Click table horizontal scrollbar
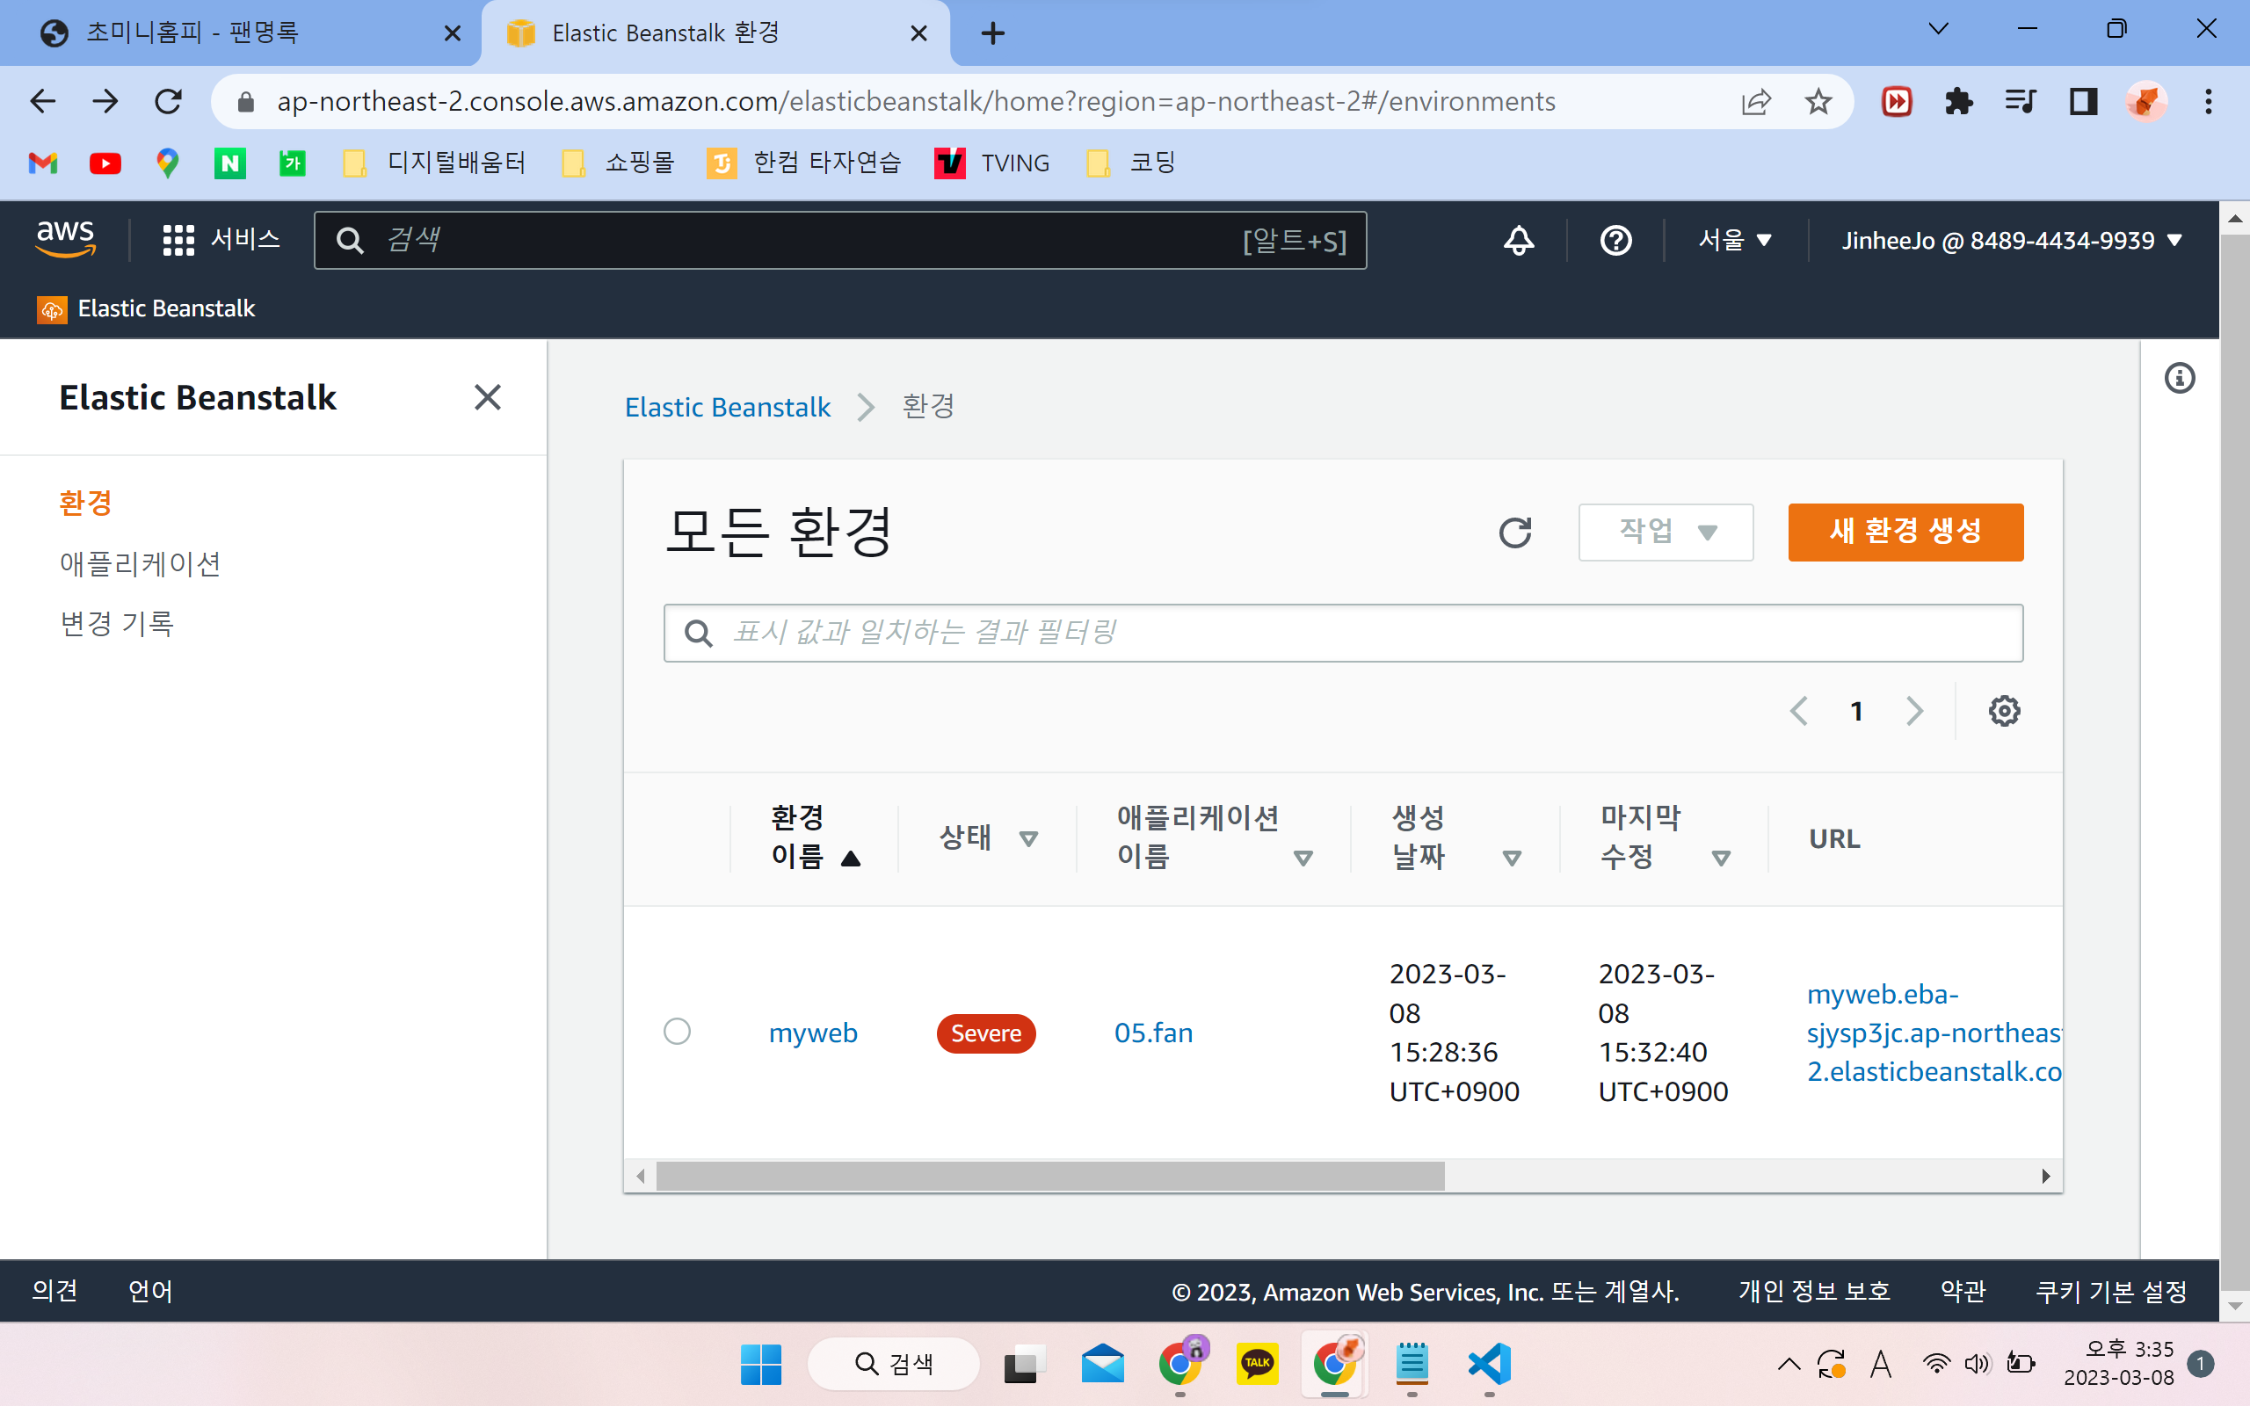This screenshot has height=1406, width=2250. [x=1050, y=1176]
